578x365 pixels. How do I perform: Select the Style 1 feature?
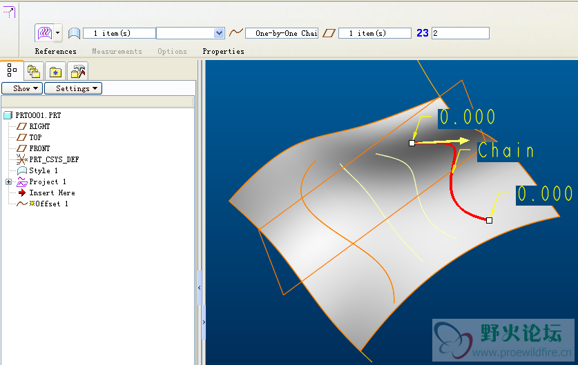click(44, 170)
